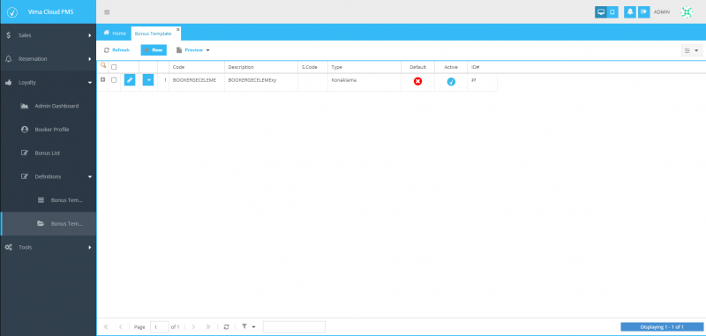Viewport: 706px width, 336px height.
Task: Open the row actions dropdown arrow
Action: (148, 80)
